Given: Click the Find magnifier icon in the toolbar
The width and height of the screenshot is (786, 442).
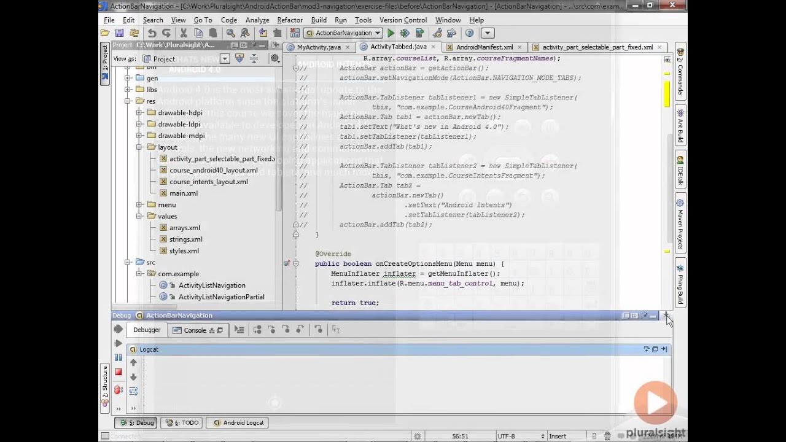Looking at the screenshot, I should pos(231,33).
